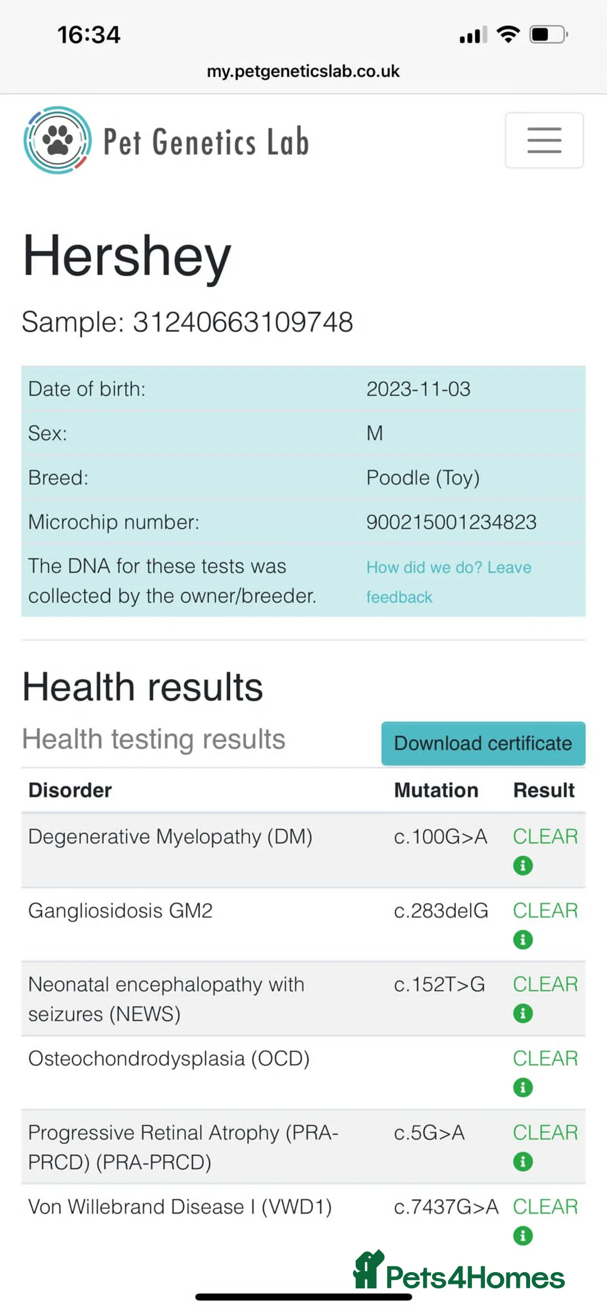Click info icon for Osteochondrodysplasia result
This screenshot has height=1312, width=607.
(x=523, y=1088)
